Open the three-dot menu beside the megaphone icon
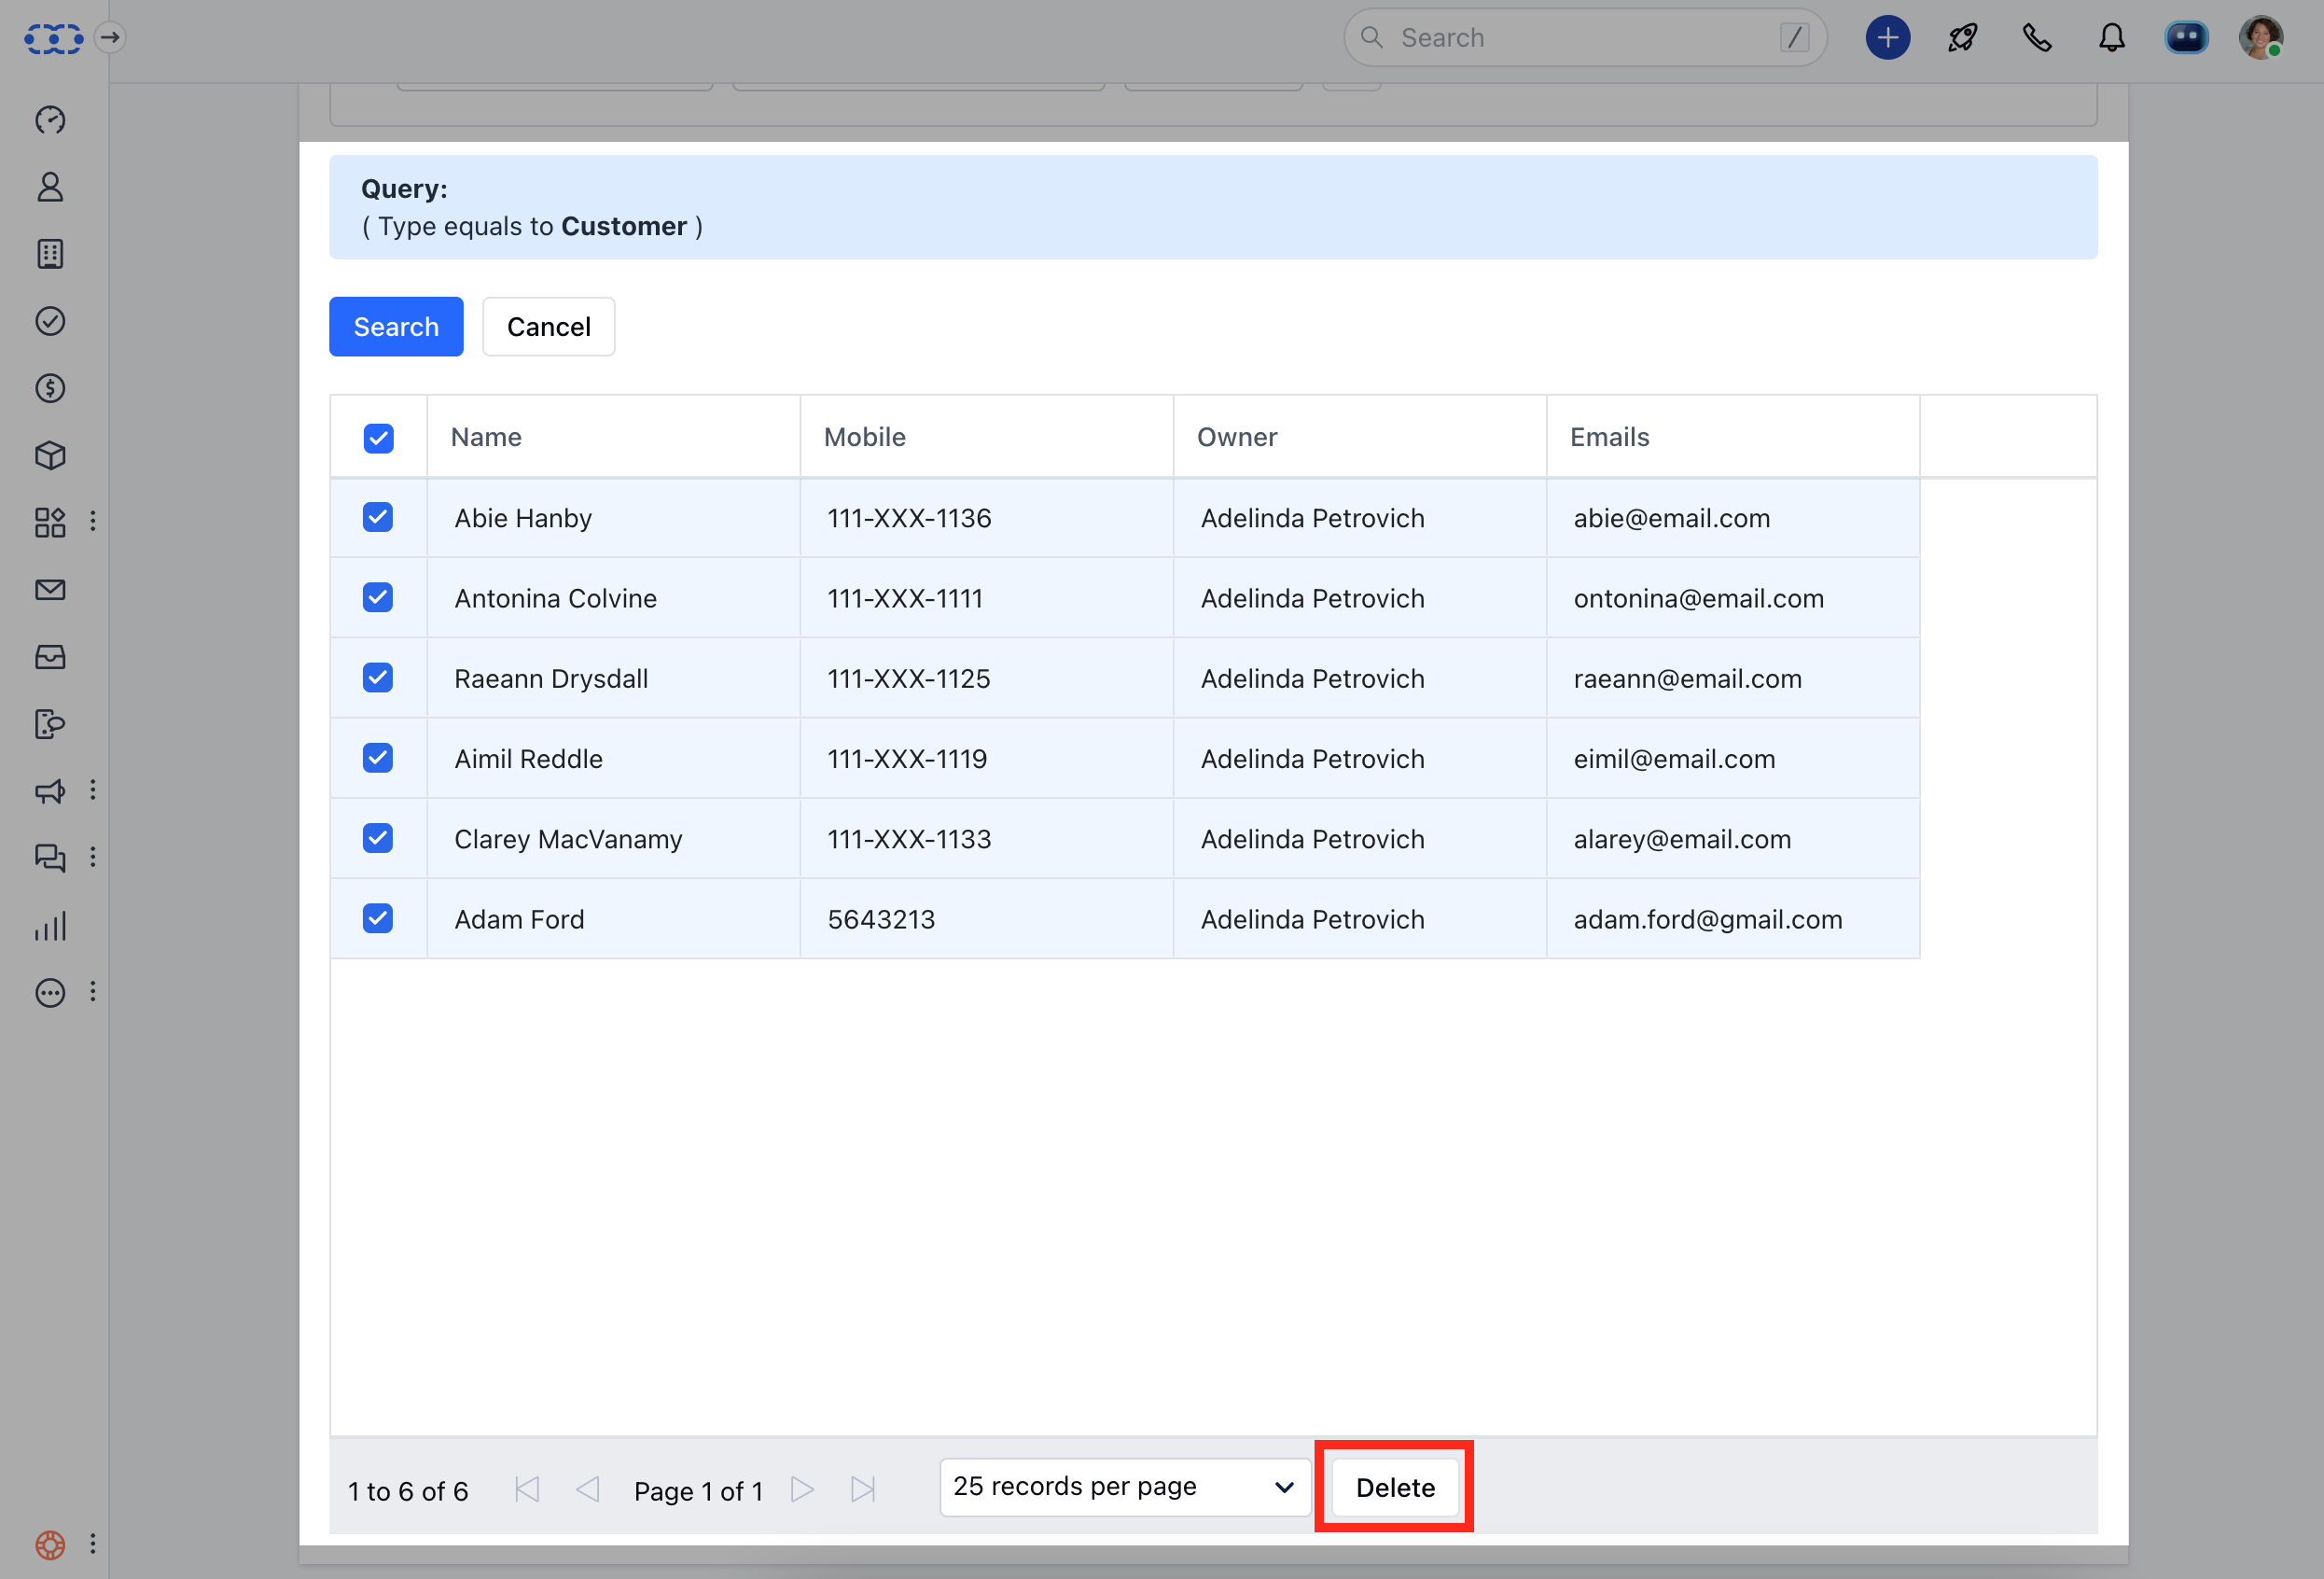Screen dimensions: 2324x1579 tap(93, 790)
